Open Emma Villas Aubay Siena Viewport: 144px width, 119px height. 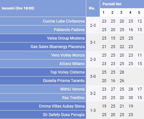pyautogui.click(x=62, y=106)
